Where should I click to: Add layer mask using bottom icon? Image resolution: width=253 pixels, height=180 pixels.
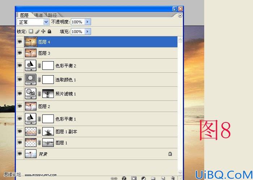tap(134, 178)
